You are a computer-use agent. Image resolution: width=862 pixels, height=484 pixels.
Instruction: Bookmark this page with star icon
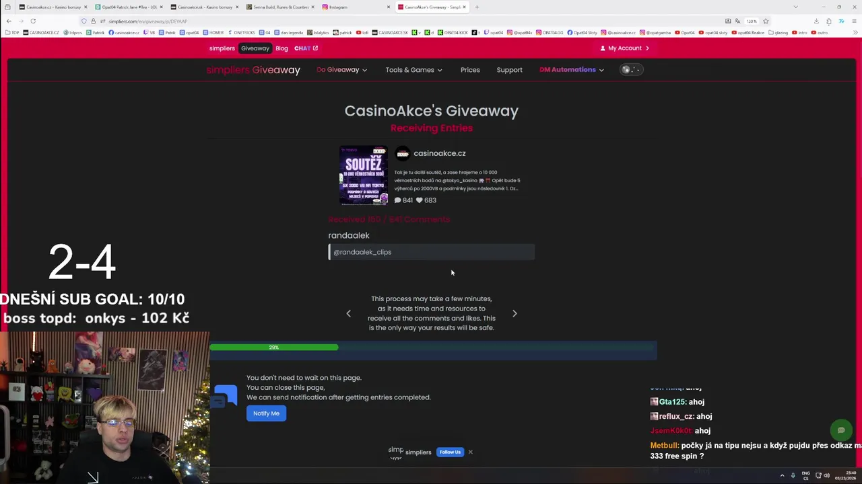766,21
